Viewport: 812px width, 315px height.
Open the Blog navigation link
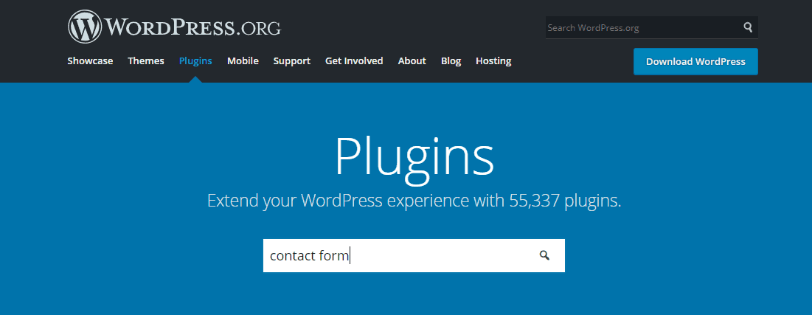[451, 61]
